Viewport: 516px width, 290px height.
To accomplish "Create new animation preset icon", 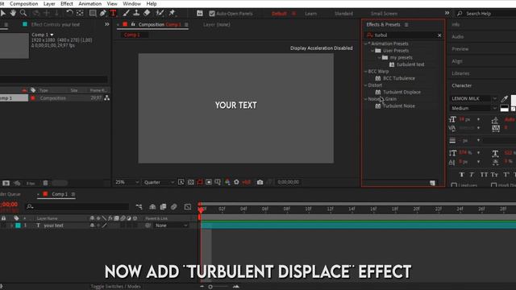I will pyautogui.click(x=432, y=183).
